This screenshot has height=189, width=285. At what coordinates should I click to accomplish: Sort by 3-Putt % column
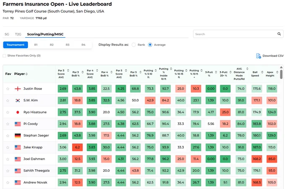216,72
